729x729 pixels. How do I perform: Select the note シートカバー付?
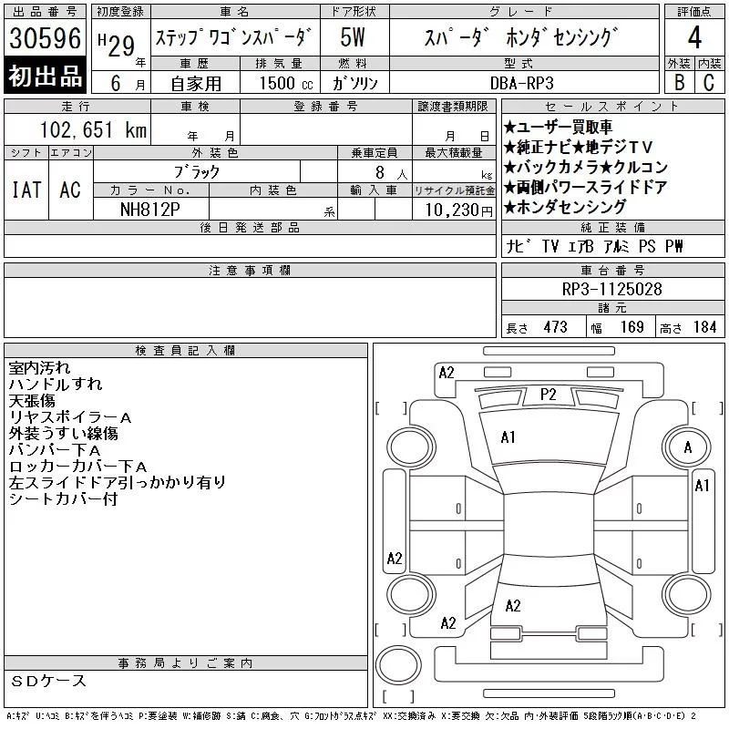(x=63, y=498)
